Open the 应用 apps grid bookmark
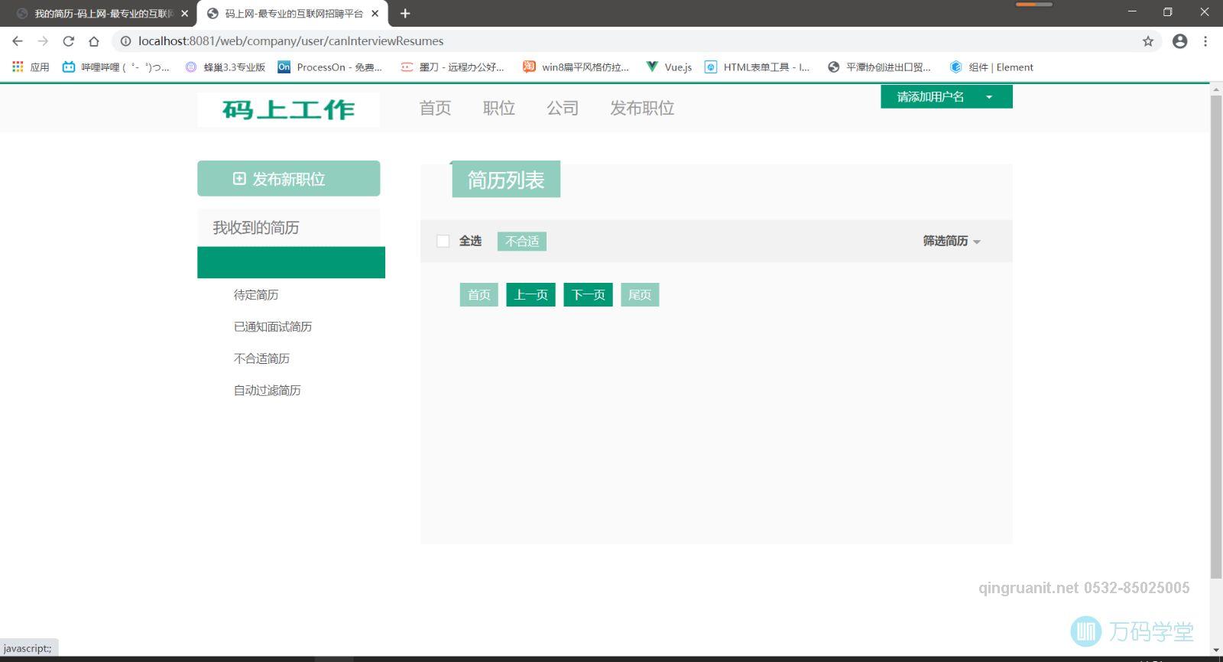The height and width of the screenshot is (662, 1223). (31, 67)
